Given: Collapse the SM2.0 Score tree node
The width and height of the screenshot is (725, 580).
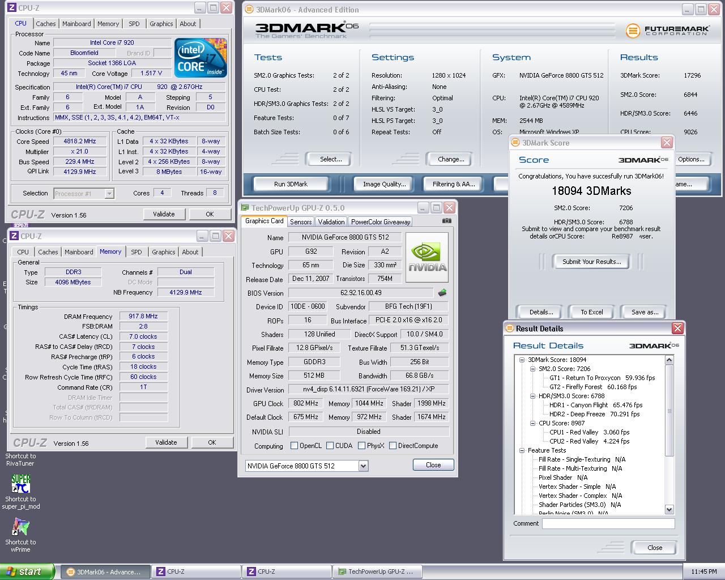Looking at the screenshot, I should (532, 369).
